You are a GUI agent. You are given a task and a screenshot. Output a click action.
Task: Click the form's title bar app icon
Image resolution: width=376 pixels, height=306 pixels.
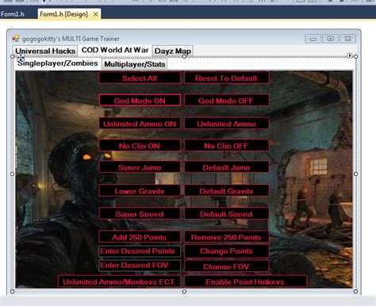[x=16, y=39]
